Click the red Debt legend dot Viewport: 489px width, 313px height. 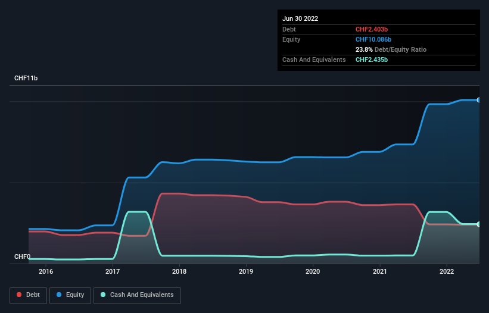click(19, 295)
